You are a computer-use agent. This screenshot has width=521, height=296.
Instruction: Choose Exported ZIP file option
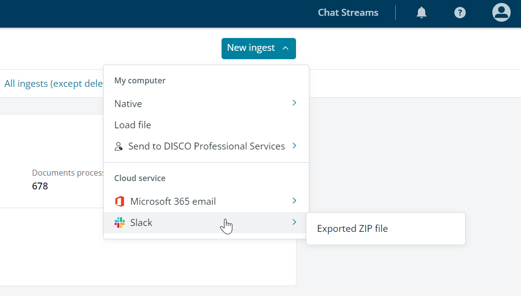[x=352, y=228]
